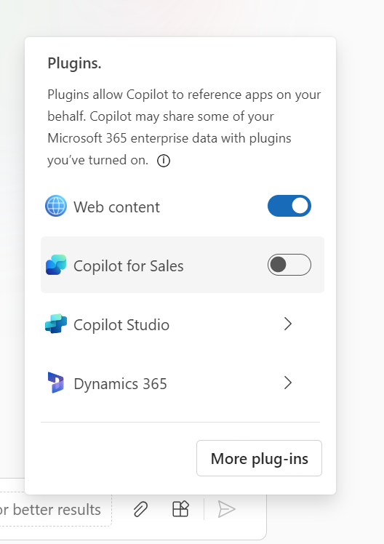Click the Copilot Studio logo icon
This screenshot has width=384, height=544.
click(x=56, y=324)
